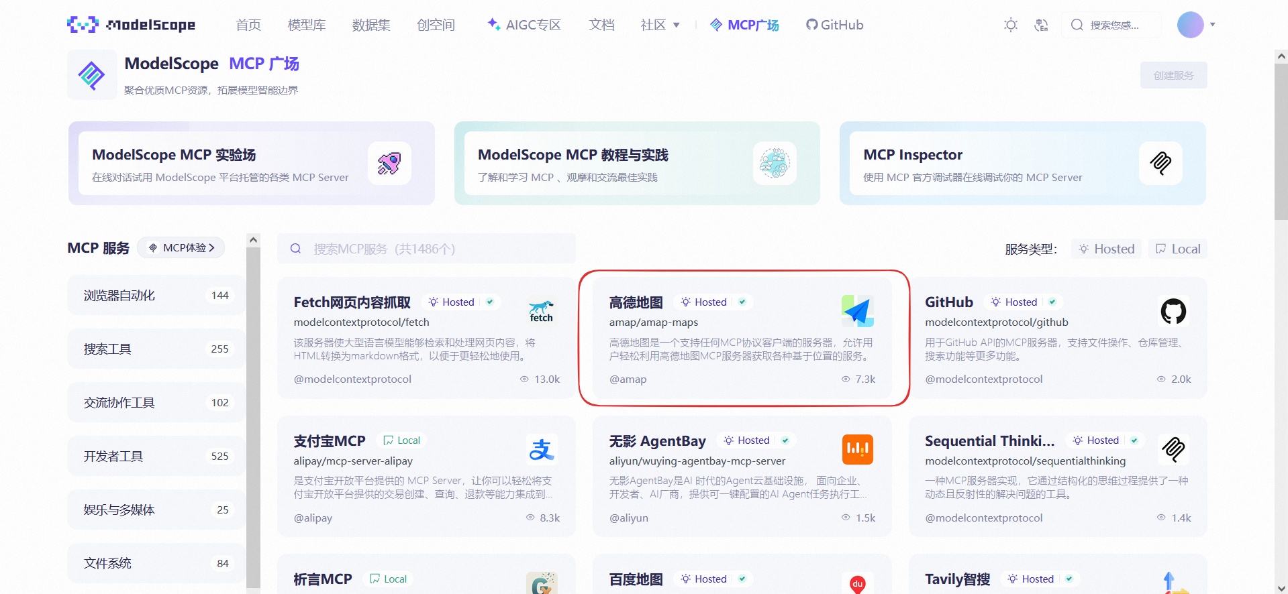The width and height of the screenshot is (1288, 594).
Task: Click the modelcontextprotocol/github path text
Action: (x=997, y=322)
